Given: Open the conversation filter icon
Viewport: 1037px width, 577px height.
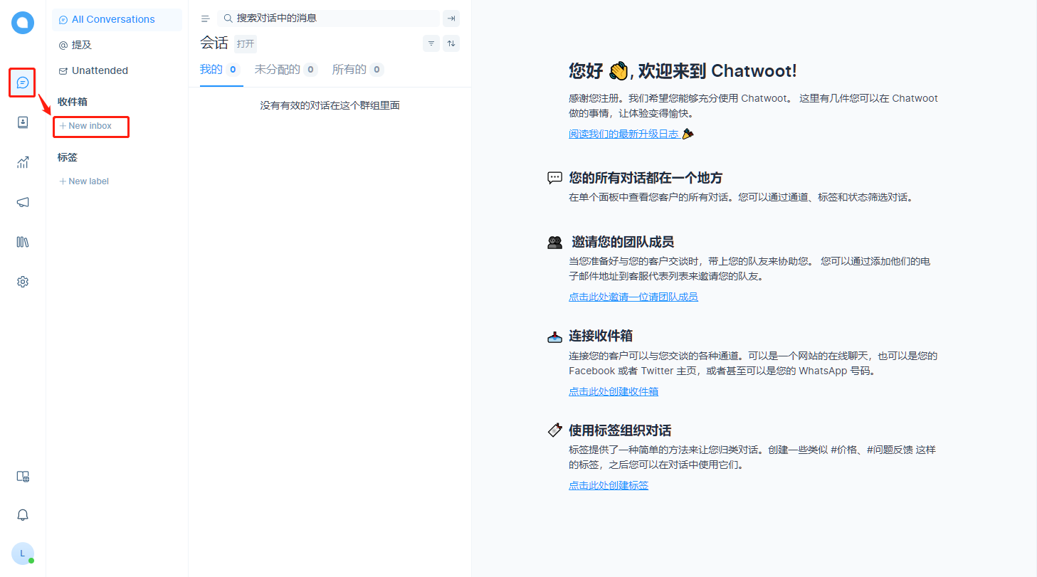Looking at the screenshot, I should point(431,43).
